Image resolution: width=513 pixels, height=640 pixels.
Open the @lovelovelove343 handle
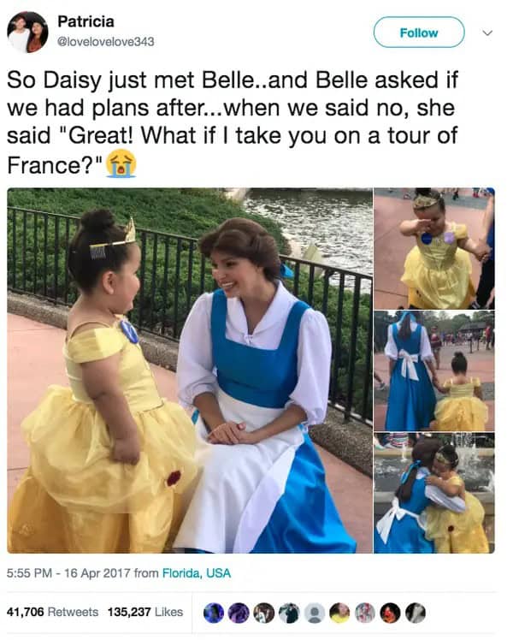pyautogui.click(x=106, y=42)
